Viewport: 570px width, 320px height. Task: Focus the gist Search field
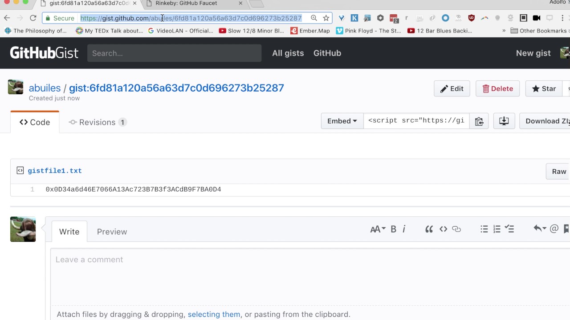click(174, 53)
